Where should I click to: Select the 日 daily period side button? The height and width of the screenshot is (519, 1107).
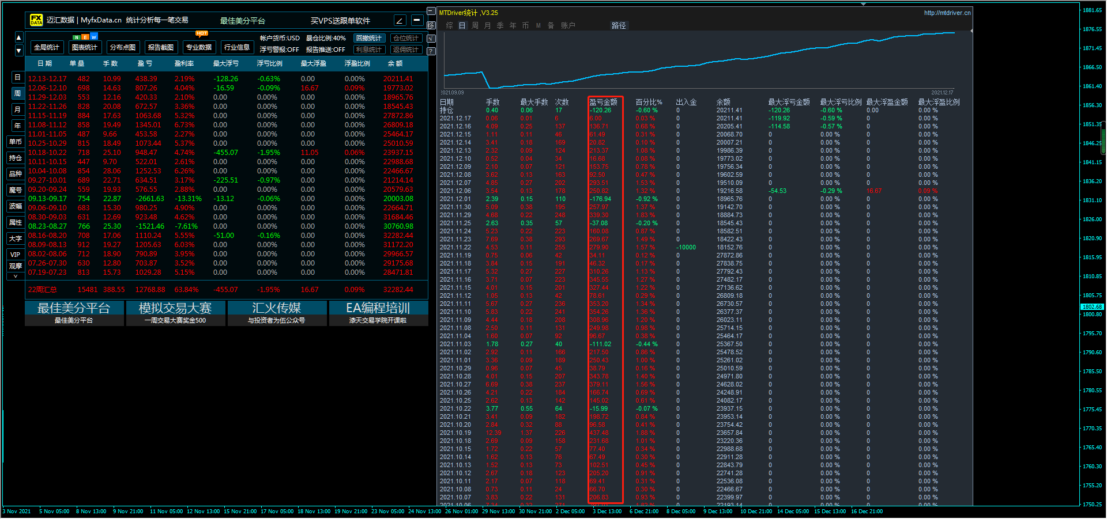click(17, 77)
